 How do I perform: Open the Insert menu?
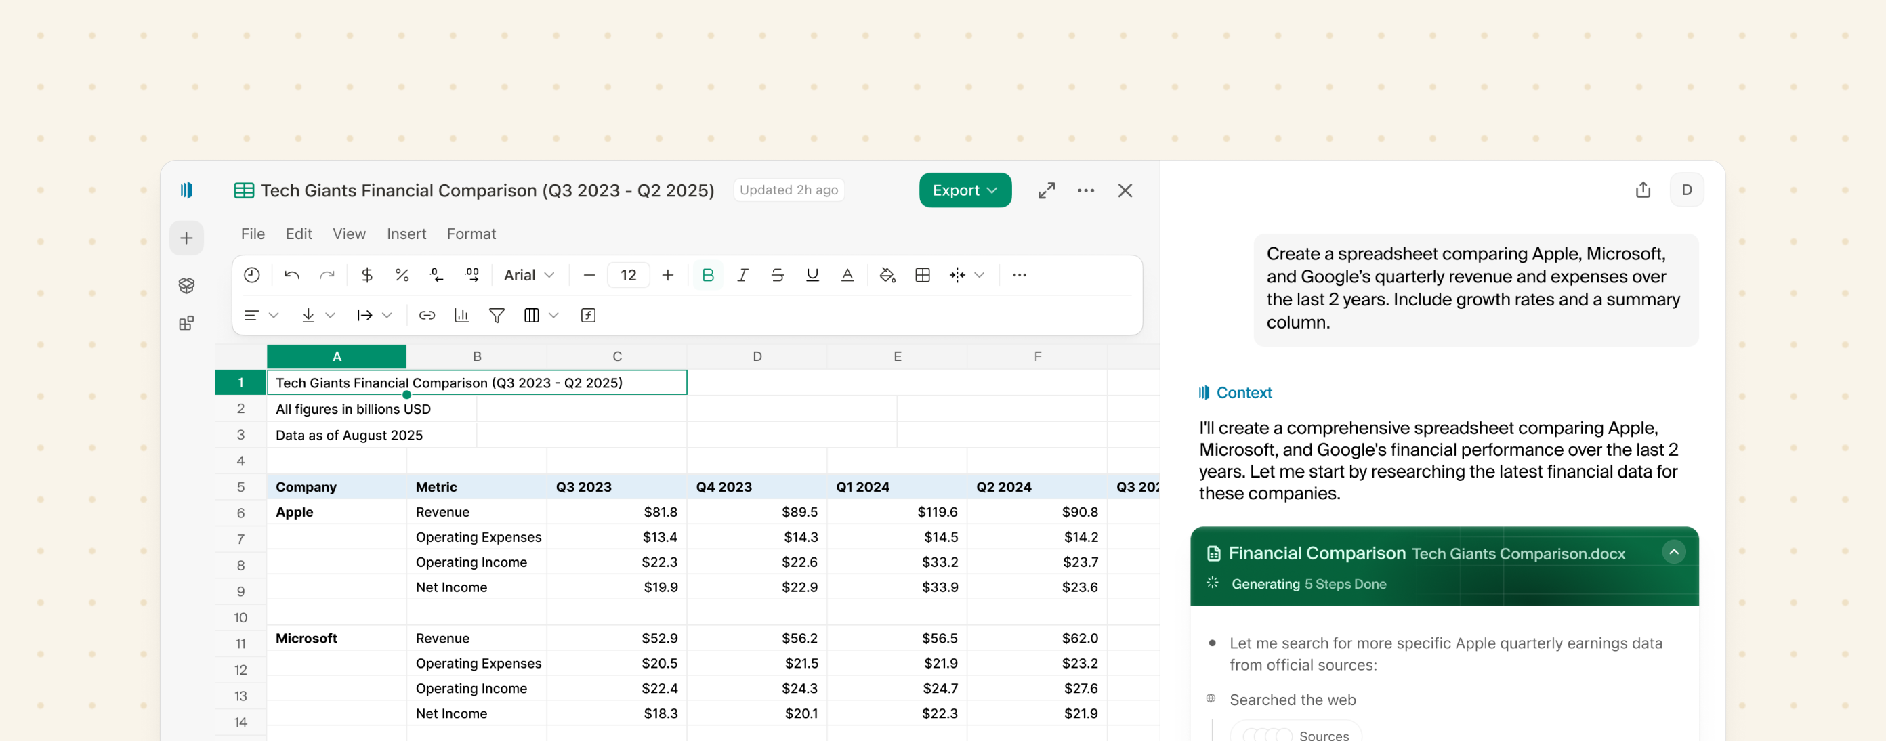(406, 234)
